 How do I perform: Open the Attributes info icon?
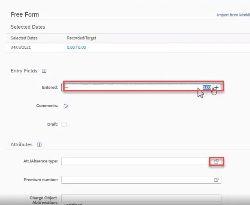[39, 144]
